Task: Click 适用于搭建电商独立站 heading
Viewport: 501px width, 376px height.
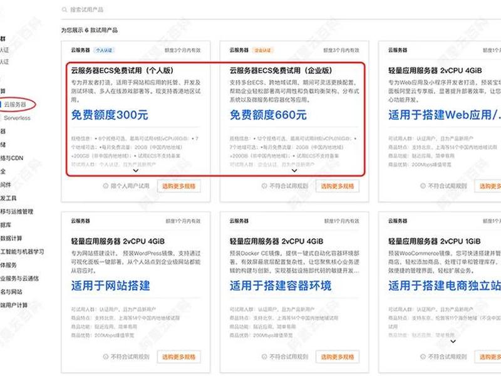Action: point(445,286)
